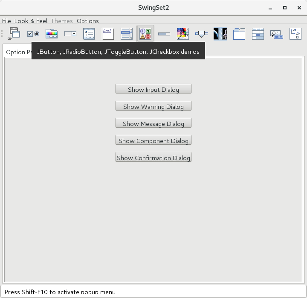The image size is (307, 298).
Task: Click the JOptionPane demo icon with warning symbols
Action: 145,34
